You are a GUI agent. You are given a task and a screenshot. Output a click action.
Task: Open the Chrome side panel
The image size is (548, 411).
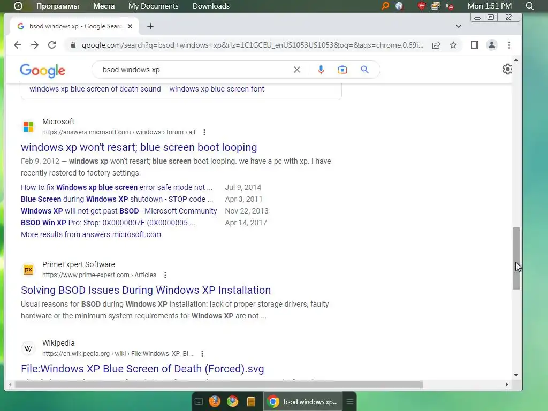pyautogui.click(x=474, y=45)
